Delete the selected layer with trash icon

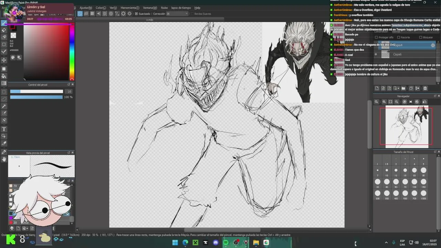[x=425, y=88]
